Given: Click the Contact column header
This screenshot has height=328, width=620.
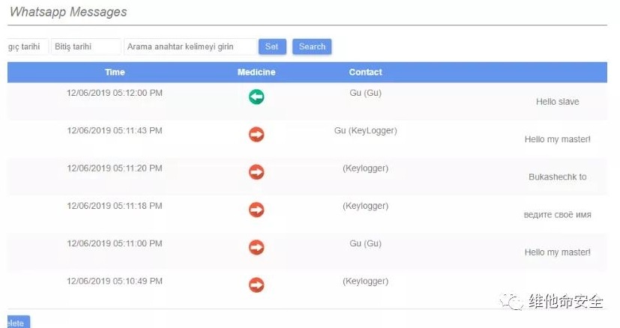Looking at the screenshot, I should (365, 73).
